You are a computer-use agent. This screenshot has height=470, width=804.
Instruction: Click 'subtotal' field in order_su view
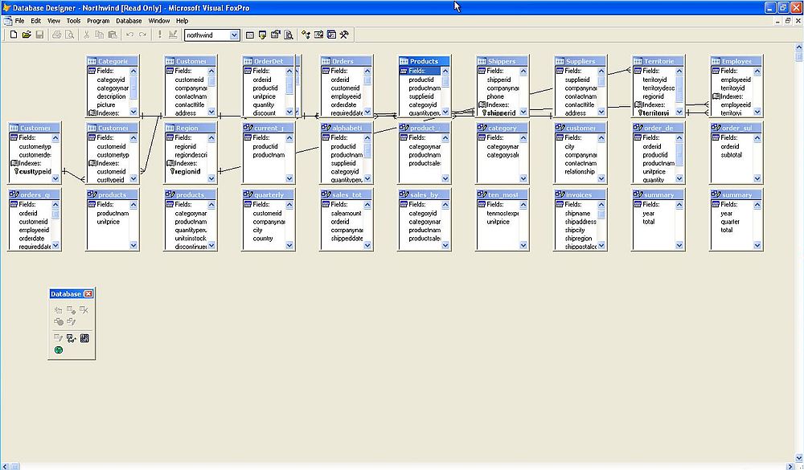(x=731, y=155)
